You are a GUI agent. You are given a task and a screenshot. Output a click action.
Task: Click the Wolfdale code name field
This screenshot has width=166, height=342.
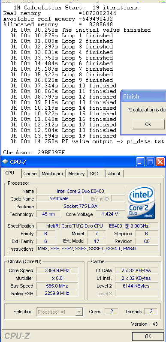[60, 198]
